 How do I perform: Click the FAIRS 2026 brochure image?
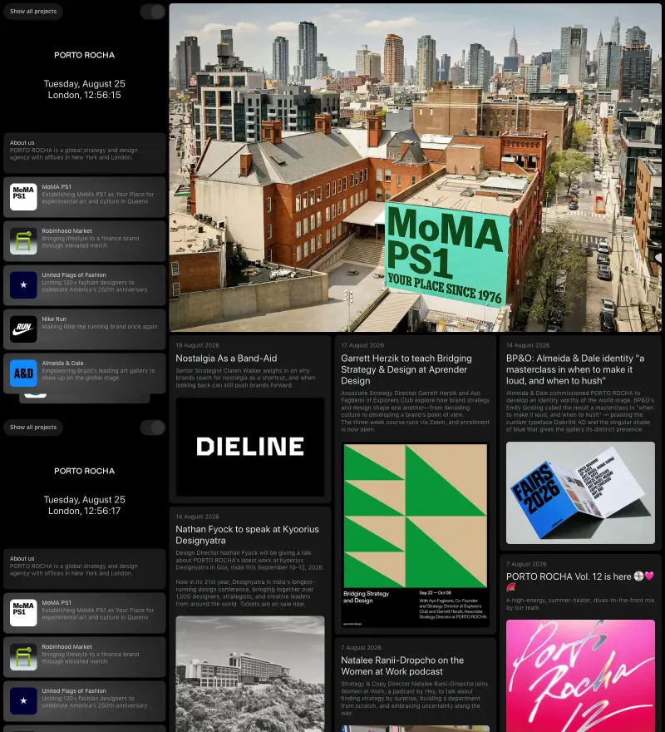(580, 493)
